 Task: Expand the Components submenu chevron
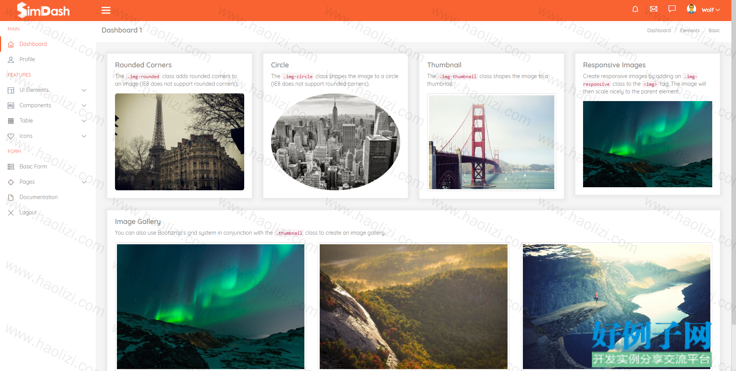pos(84,106)
